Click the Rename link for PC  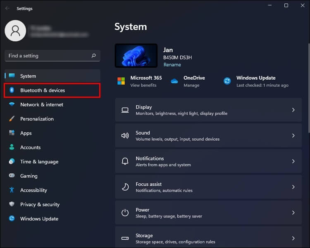[x=172, y=64]
